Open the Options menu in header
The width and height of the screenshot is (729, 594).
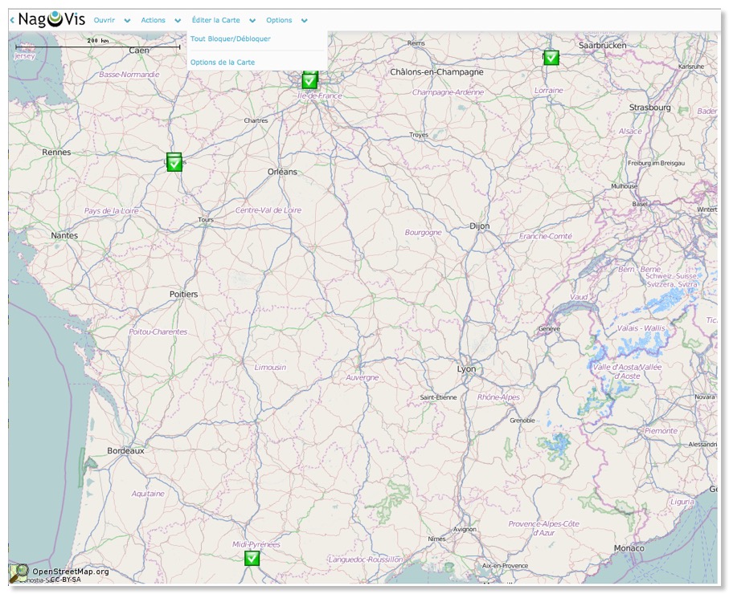(x=279, y=20)
